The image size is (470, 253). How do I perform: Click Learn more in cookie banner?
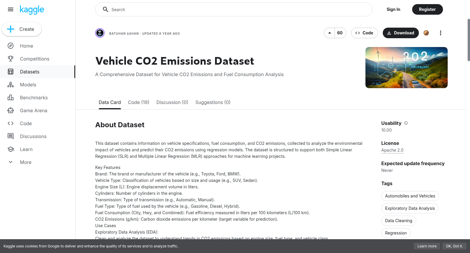pos(427,246)
